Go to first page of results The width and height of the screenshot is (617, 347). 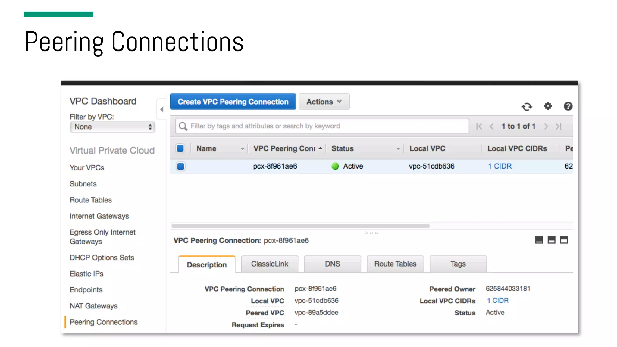point(479,127)
